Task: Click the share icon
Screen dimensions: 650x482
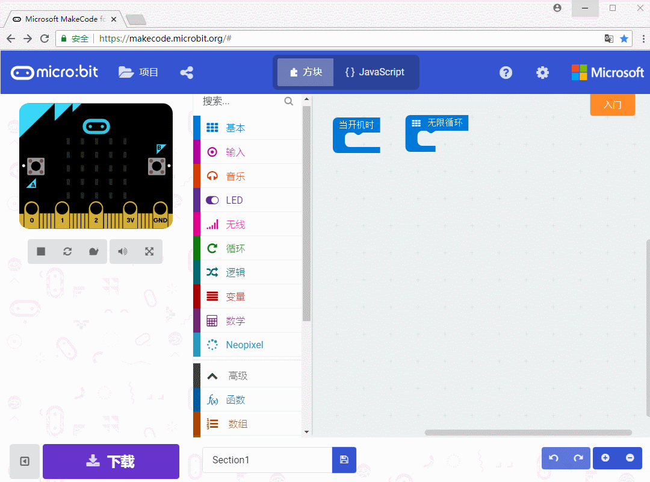Action: pos(187,73)
